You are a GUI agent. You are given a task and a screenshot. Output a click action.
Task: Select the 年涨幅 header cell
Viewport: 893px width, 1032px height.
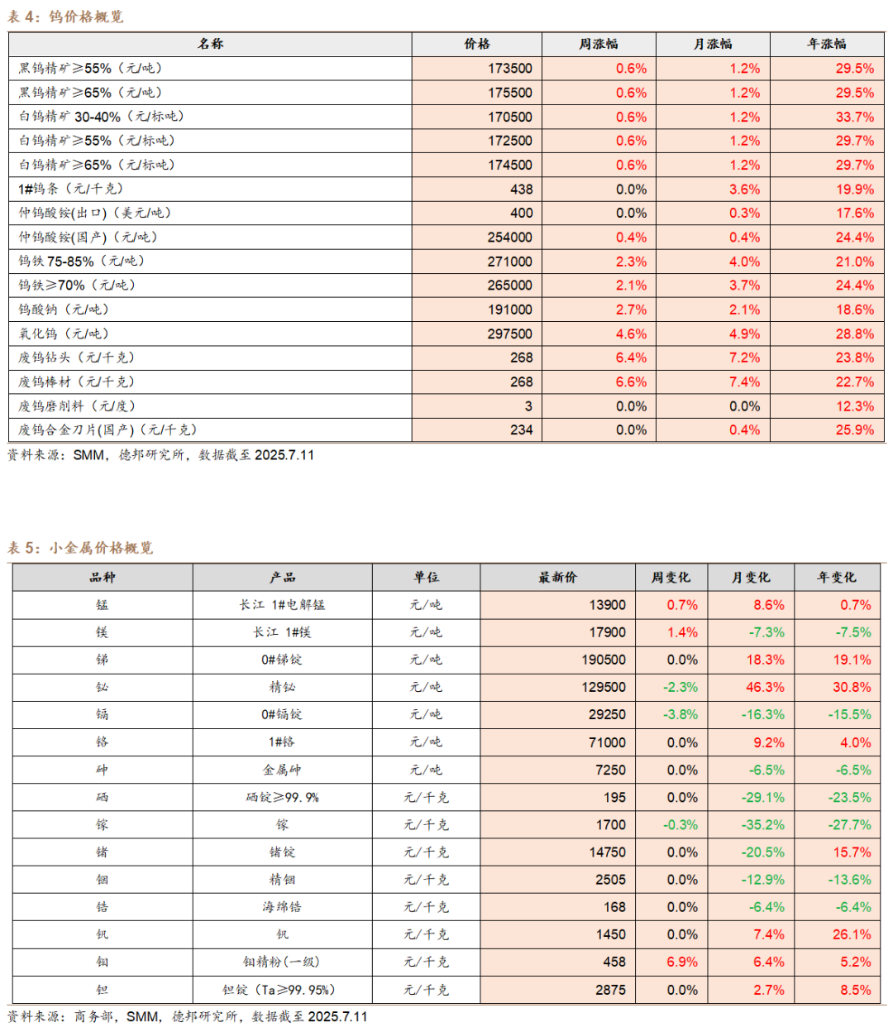[827, 44]
